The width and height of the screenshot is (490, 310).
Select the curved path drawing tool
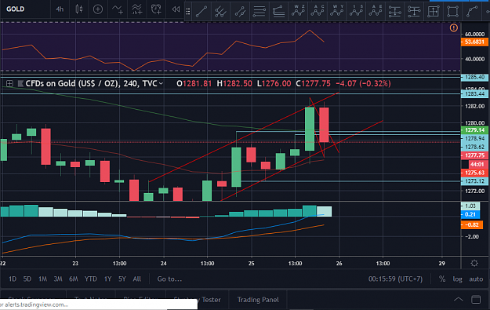[x=472, y=12]
